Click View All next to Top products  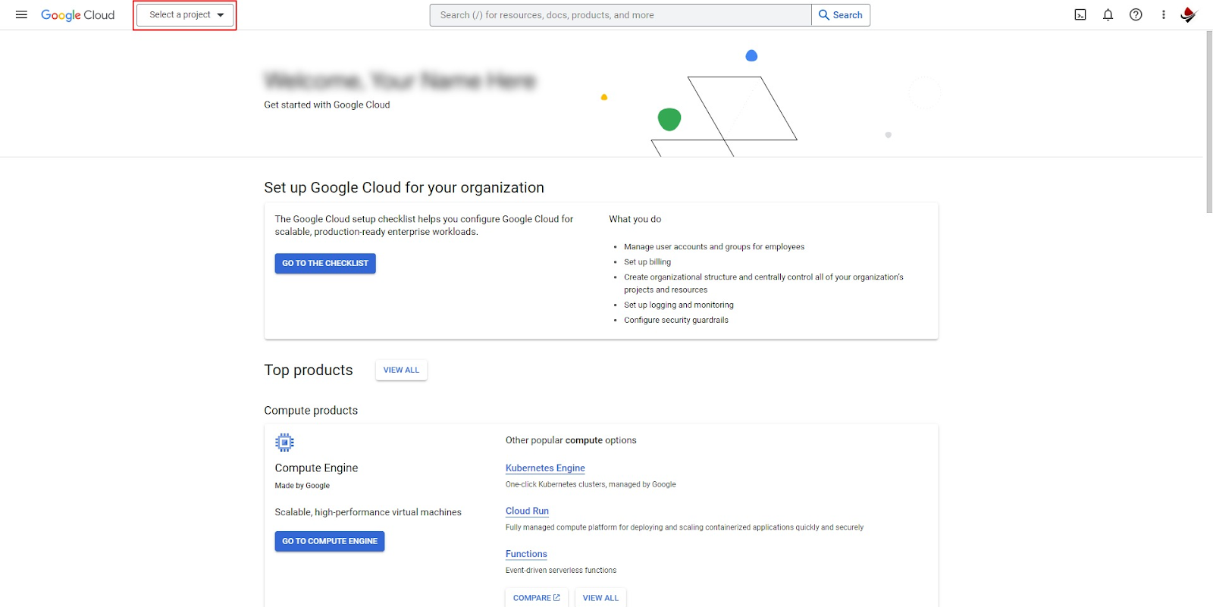pos(401,370)
